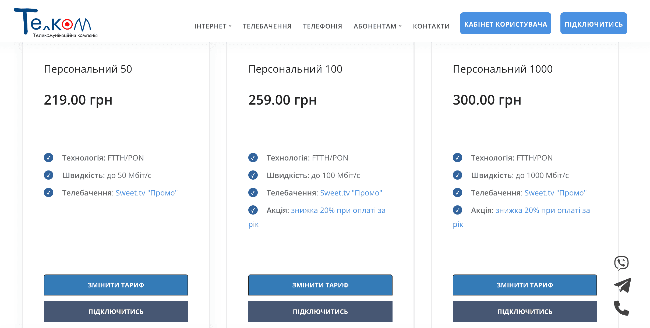Click ПІДКЛЮЧИТИСЬ under Персональний 100
This screenshot has height=328, width=650.
[x=320, y=312]
